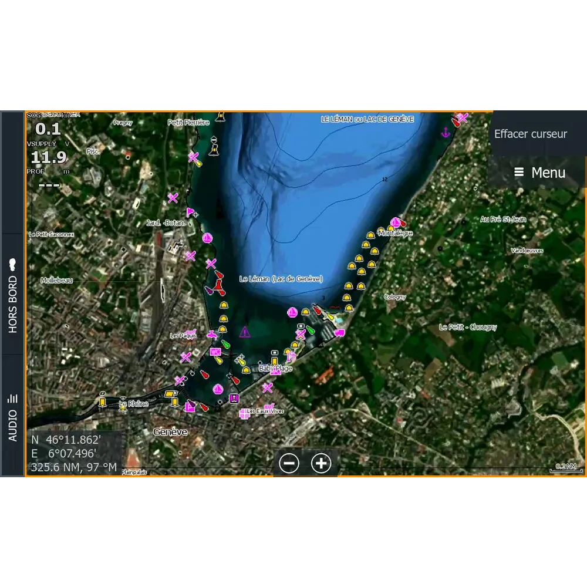Tap the green buoy left of the hazard triangle

pos(225,343)
